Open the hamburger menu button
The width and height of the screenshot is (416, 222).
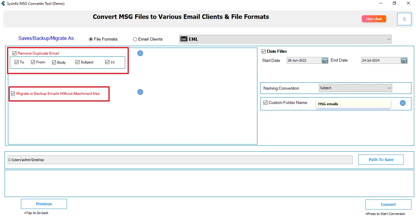coord(404,19)
